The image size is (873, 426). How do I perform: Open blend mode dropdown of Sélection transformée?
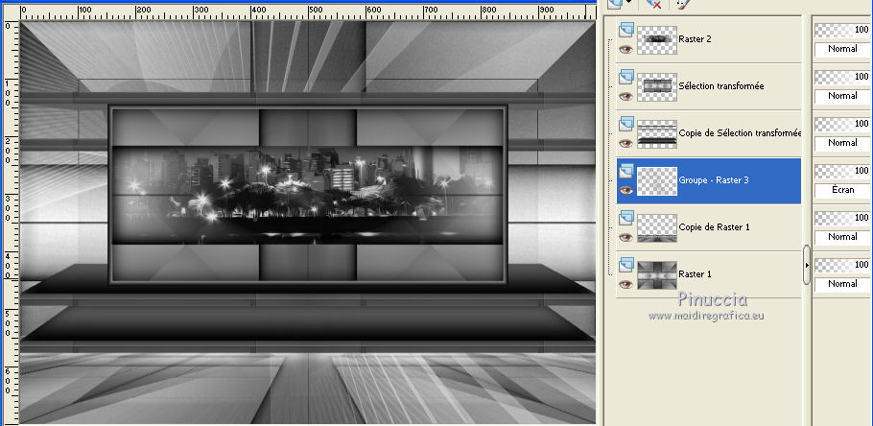(x=843, y=96)
